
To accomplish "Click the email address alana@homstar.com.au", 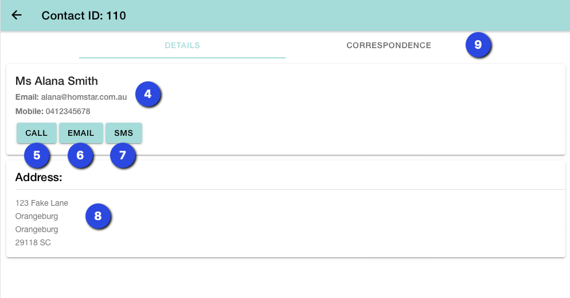I will pos(84,97).
